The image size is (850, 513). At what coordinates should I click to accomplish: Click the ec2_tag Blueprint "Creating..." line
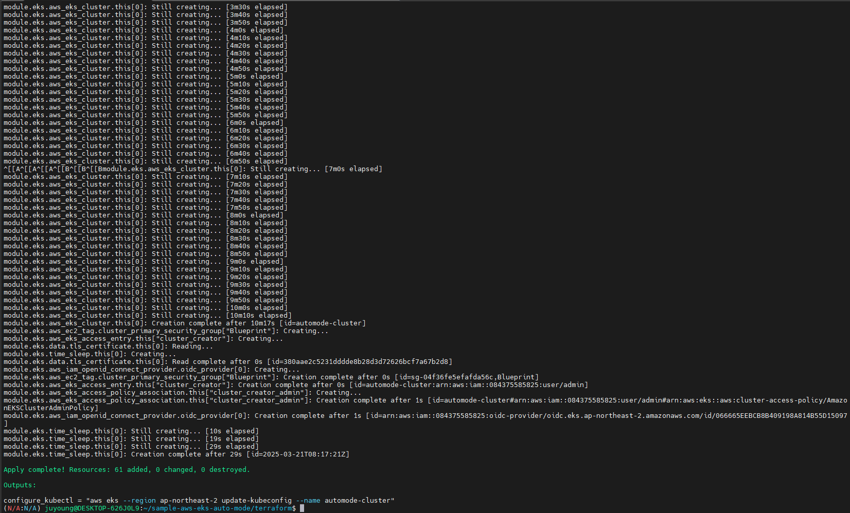166,331
